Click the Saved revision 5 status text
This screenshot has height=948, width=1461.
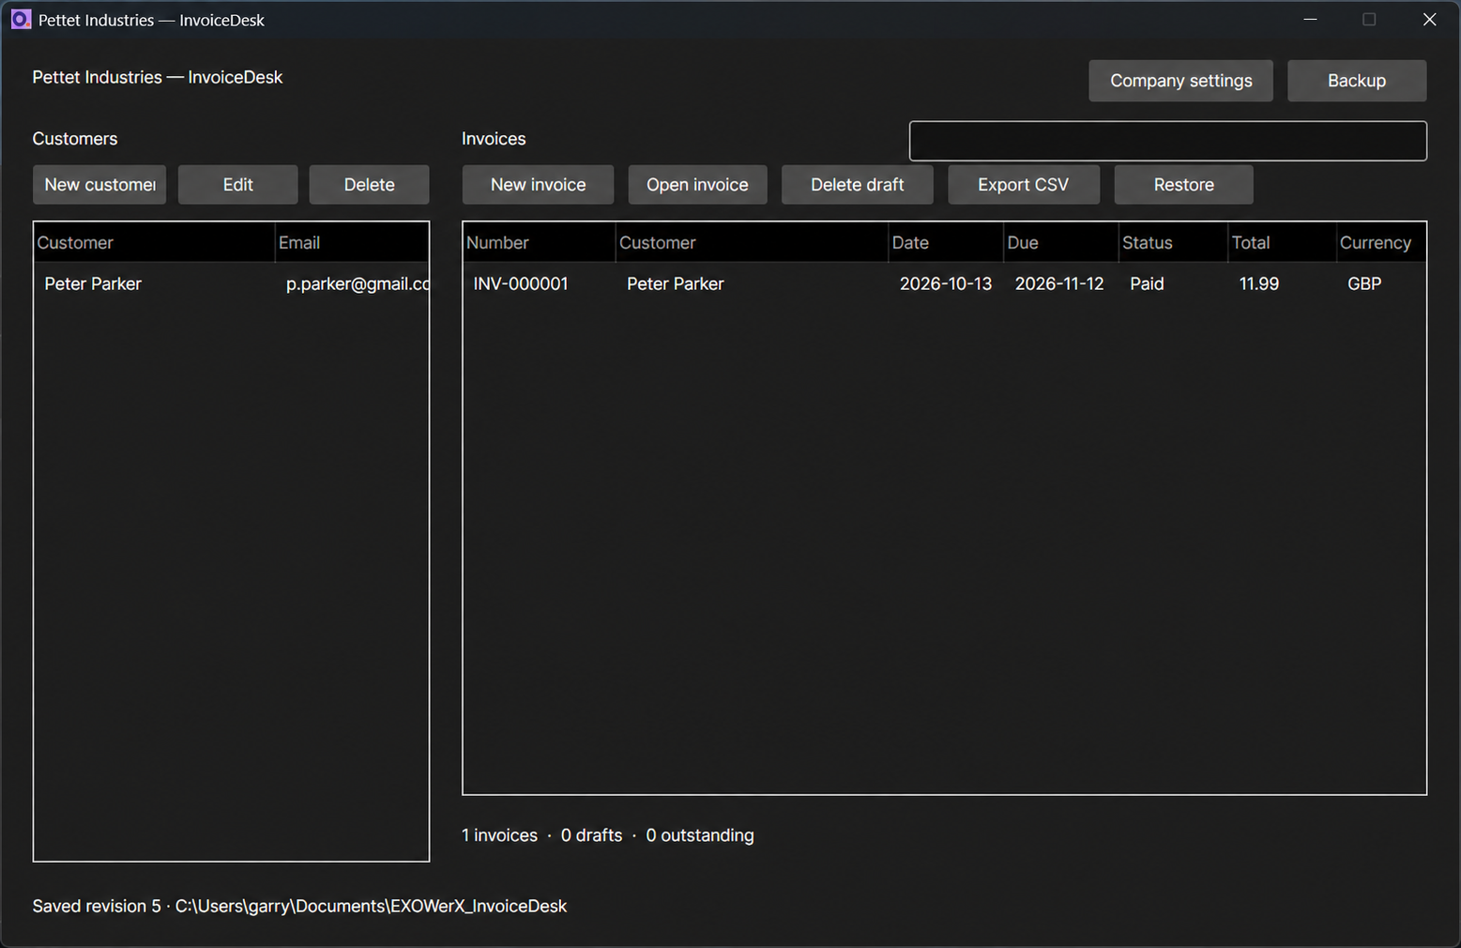[97, 906]
